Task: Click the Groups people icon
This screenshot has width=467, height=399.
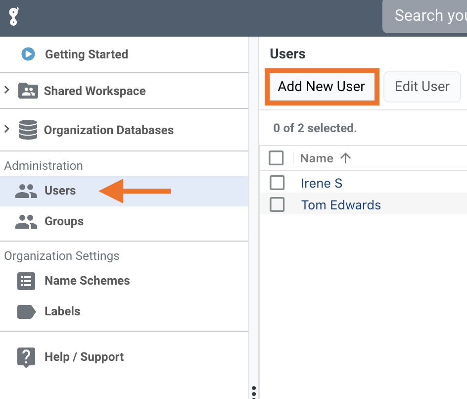Action: tap(26, 222)
